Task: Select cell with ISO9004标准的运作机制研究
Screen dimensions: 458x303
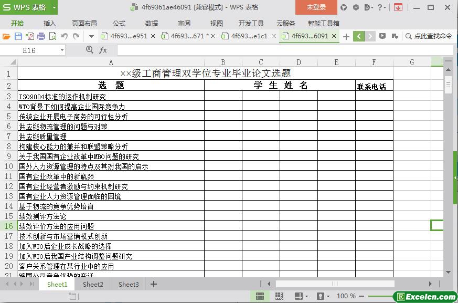Action: (x=111, y=97)
